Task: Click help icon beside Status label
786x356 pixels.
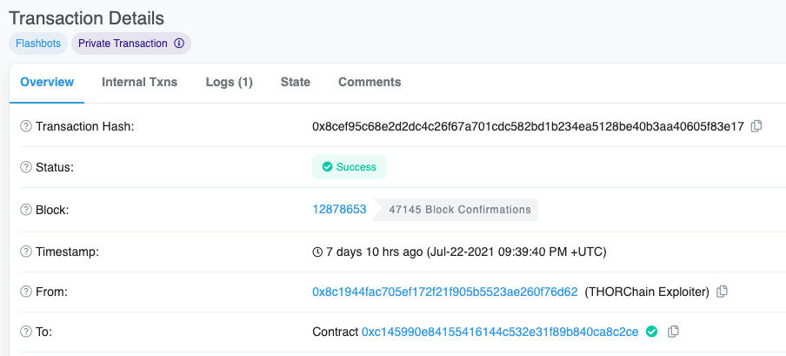Action: tap(25, 167)
